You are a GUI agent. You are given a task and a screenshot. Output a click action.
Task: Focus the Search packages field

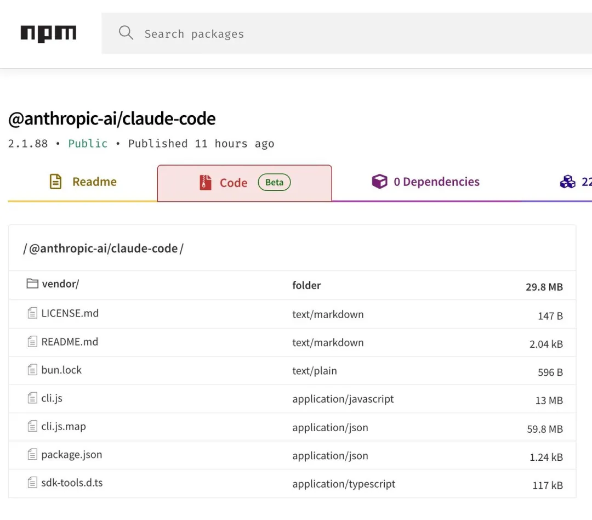346,33
